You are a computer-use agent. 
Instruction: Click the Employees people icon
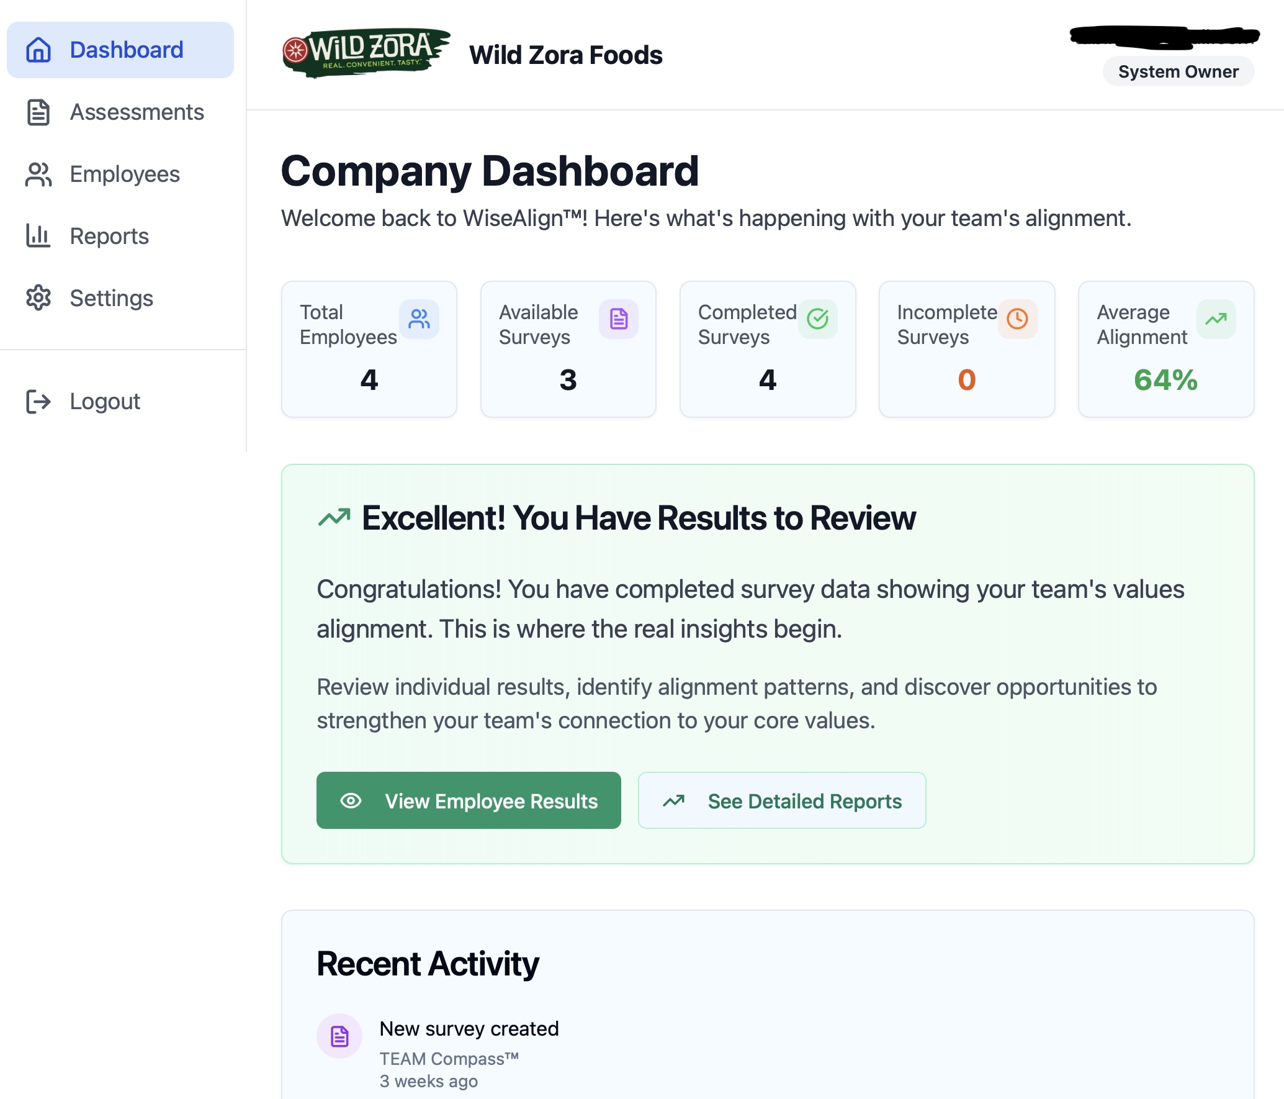pos(38,174)
